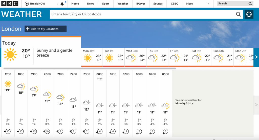
Task: Click the horizontal day scrollbar
Action: (x=90, y=68)
